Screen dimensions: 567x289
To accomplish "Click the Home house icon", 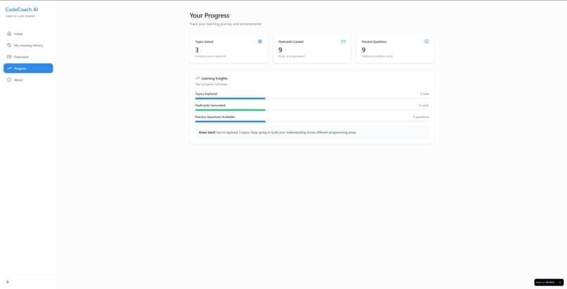I will [9, 34].
